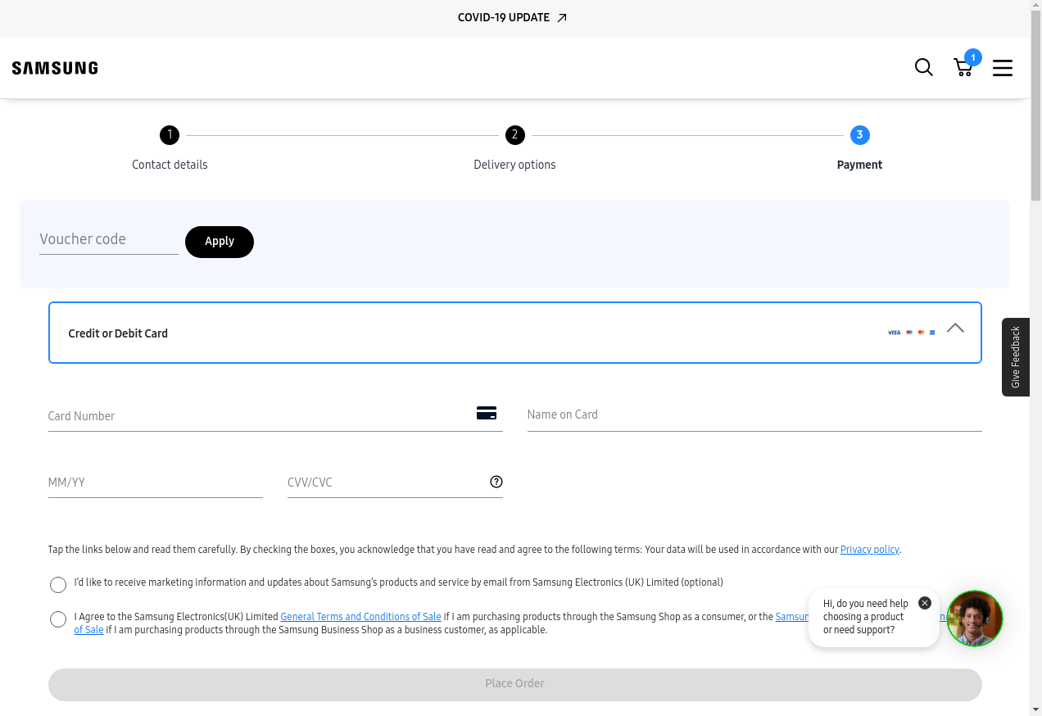The height and width of the screenshot is (716, 1042).
Task: Click the CVV/CVC help question mark icon
Action: click(496, 482)
